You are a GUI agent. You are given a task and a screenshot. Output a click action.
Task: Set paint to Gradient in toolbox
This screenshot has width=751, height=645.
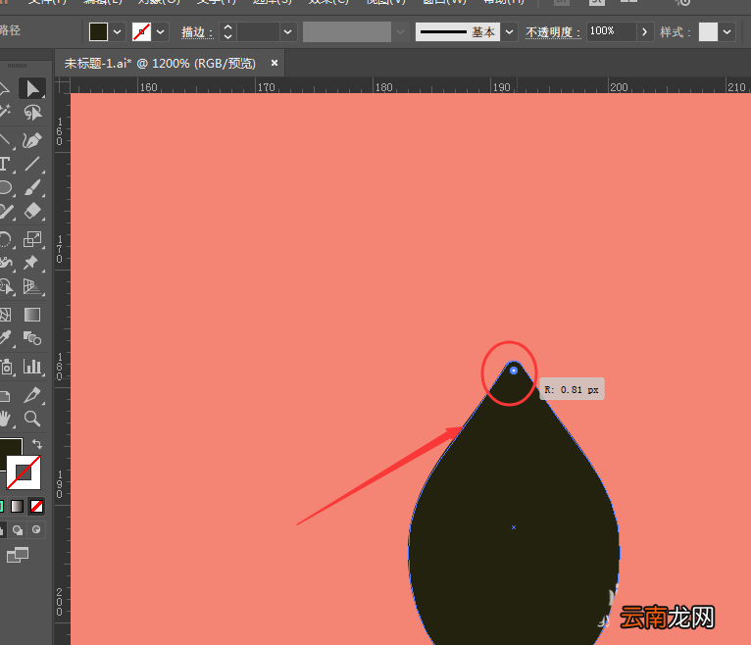pyautogui.click(x=18, y=506)
